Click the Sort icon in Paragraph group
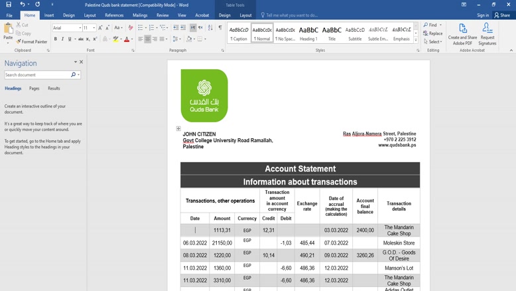This screenshot has width=516, height=291. tap(210, 28)
